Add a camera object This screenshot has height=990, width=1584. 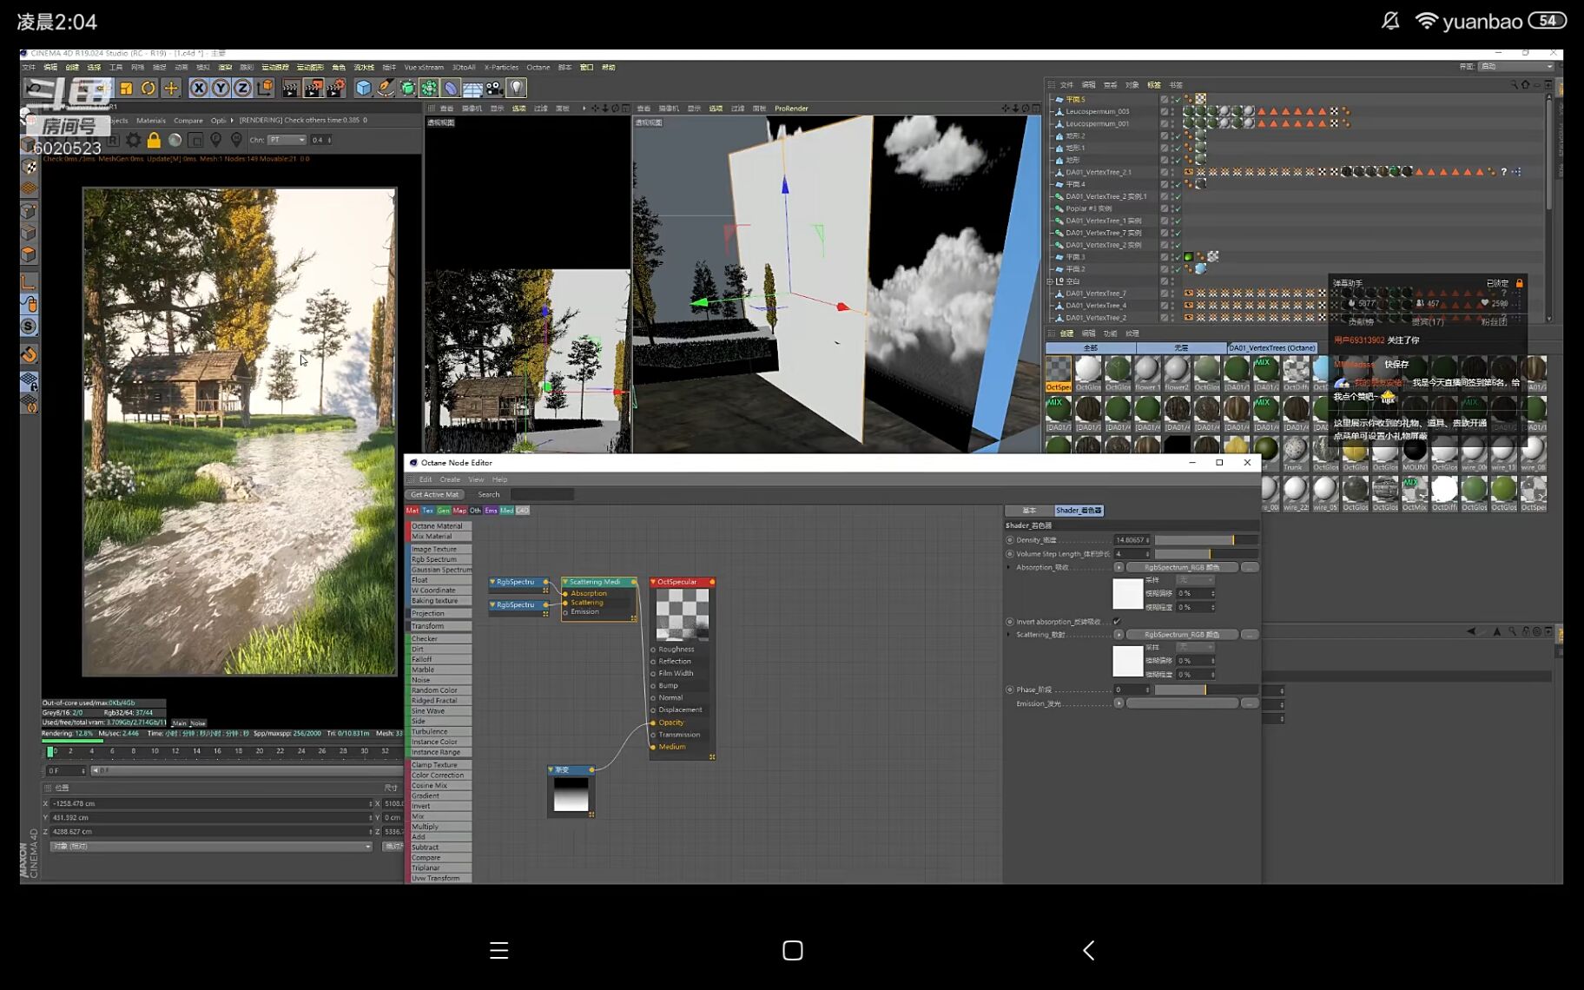(x=494, y=88)
